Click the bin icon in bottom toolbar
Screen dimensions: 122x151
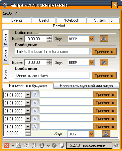[x=42, y=145]
